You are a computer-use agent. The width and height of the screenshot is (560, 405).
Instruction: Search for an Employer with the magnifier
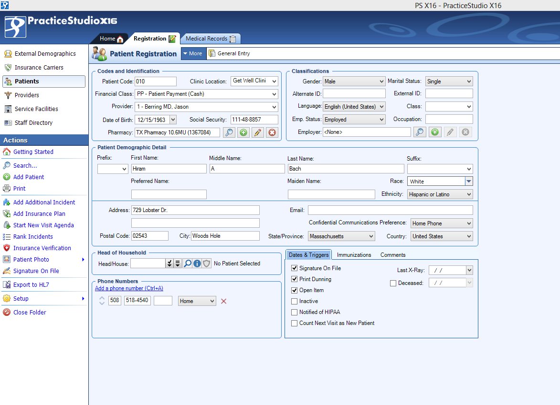(x=419, y=132)
